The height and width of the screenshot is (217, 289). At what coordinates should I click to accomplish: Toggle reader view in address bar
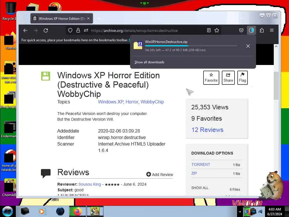(x=209, y=30)
